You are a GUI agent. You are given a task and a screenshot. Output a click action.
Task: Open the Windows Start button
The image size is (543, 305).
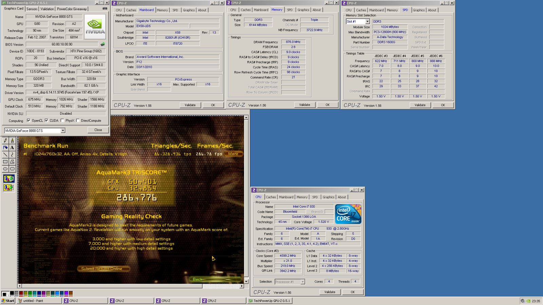pos(8,301)
